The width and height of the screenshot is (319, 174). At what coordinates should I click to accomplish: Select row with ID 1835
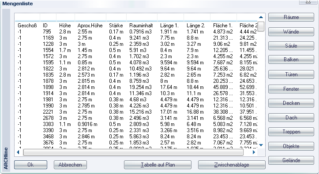(x=136, y=75)
